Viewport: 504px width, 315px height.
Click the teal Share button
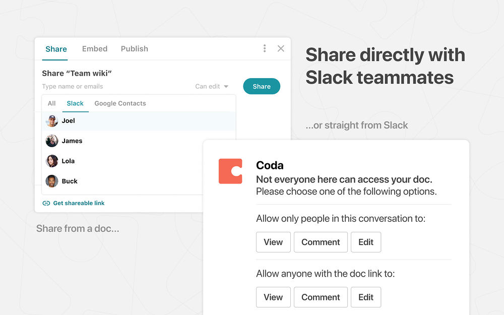[x=262, y=86]
